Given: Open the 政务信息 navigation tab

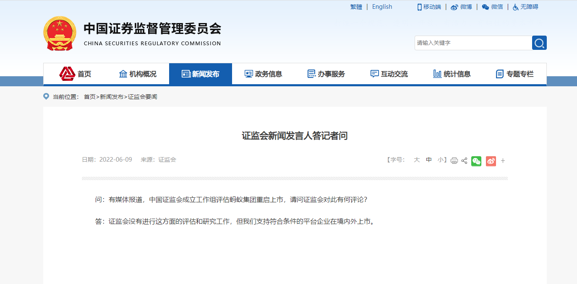Looking at the screenshot, I should coord(264,74).
